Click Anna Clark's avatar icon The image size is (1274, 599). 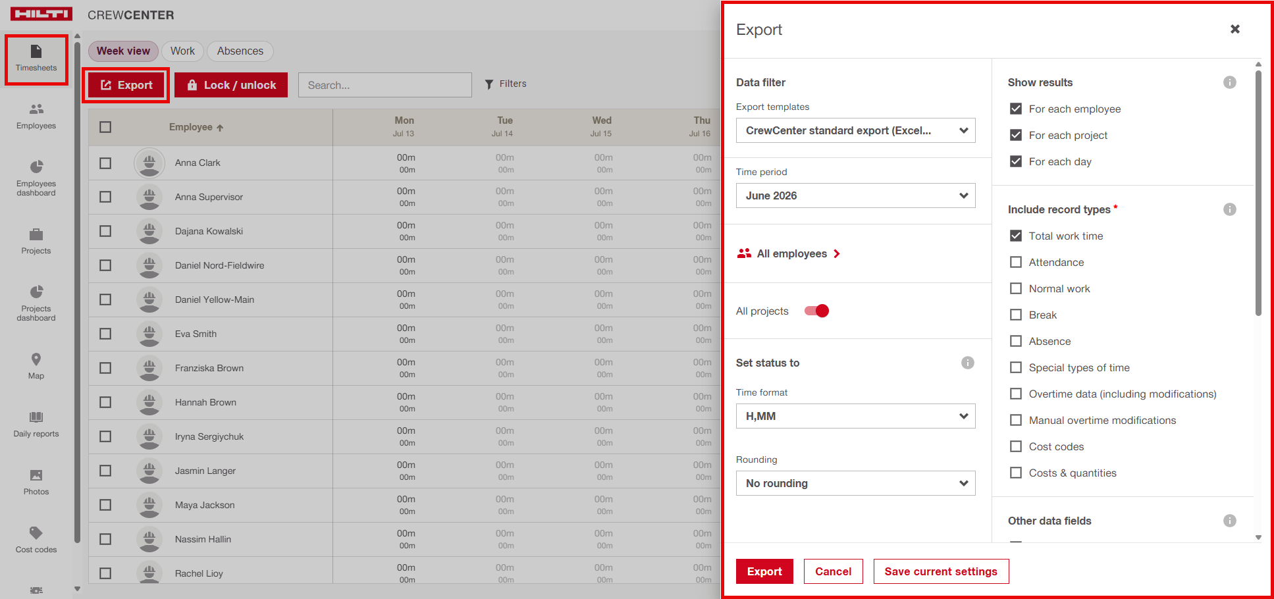[149, 163]
